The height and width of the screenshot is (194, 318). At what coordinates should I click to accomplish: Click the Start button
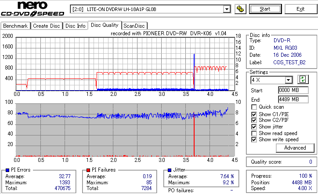(x=265, y=9)
